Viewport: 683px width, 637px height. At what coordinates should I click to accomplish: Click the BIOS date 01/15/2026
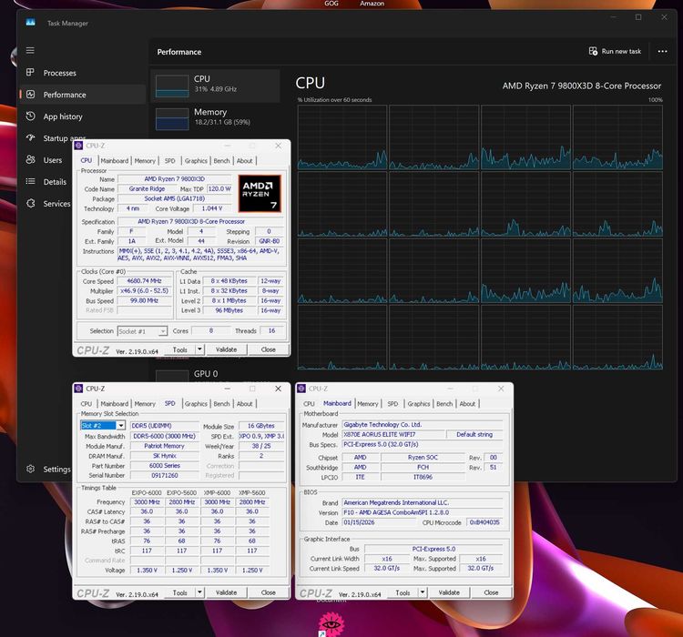point(380,522)
